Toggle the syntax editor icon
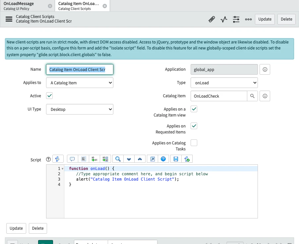299x244 pixels. (x=58, y=159)
